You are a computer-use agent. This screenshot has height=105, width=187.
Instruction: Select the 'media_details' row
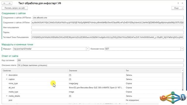coord(92,96)
